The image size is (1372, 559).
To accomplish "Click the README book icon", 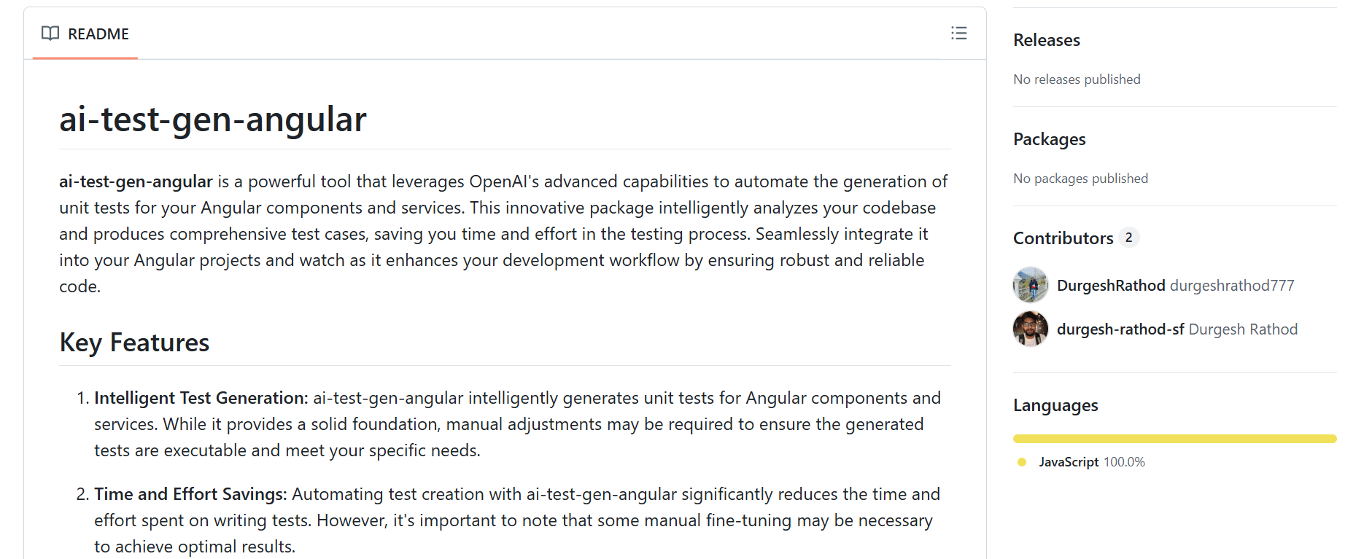I will 50,34.
